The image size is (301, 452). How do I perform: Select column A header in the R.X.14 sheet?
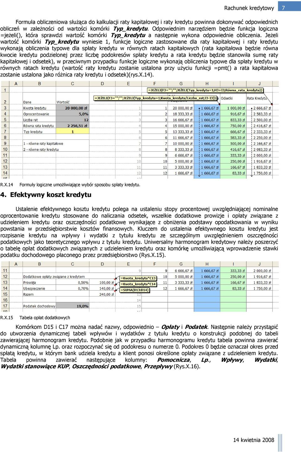[16, 84]
